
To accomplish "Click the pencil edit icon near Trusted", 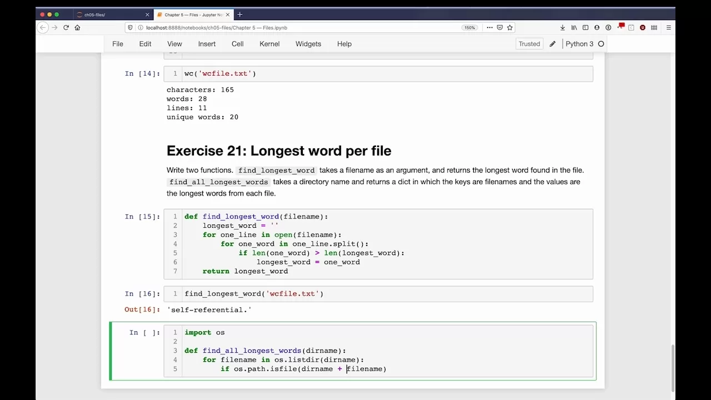I will tap(552, 44).
